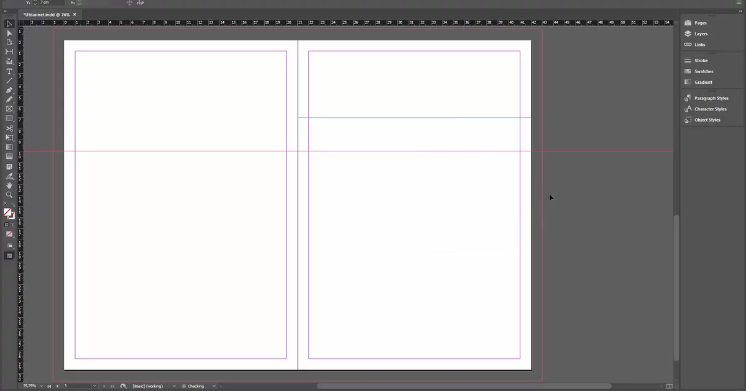The image size is (746, 391).
Task: Choose the Note tool
Action: click(9, 166)
